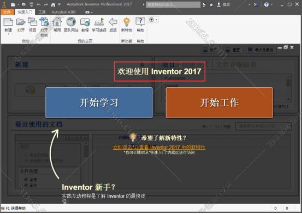The width and height of the screenshot is (302, 214).
Task: Switch recent documents view to 列表
Action: pos(227,126)
